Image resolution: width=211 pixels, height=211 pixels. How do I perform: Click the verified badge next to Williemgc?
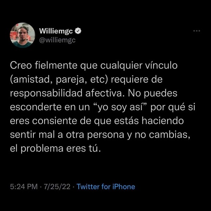tap(78, 31)
